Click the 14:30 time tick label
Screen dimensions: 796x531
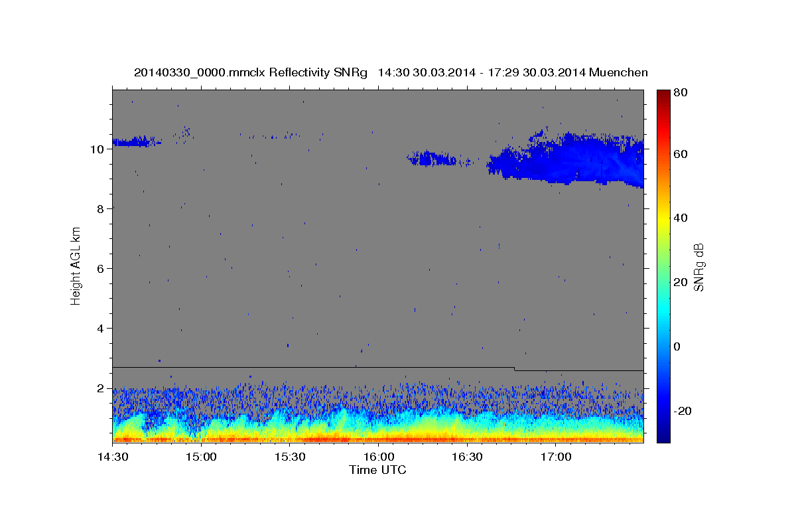pos(113,457)
